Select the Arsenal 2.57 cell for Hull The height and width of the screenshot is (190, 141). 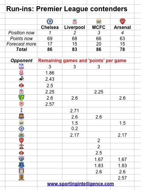coord(123,178)
